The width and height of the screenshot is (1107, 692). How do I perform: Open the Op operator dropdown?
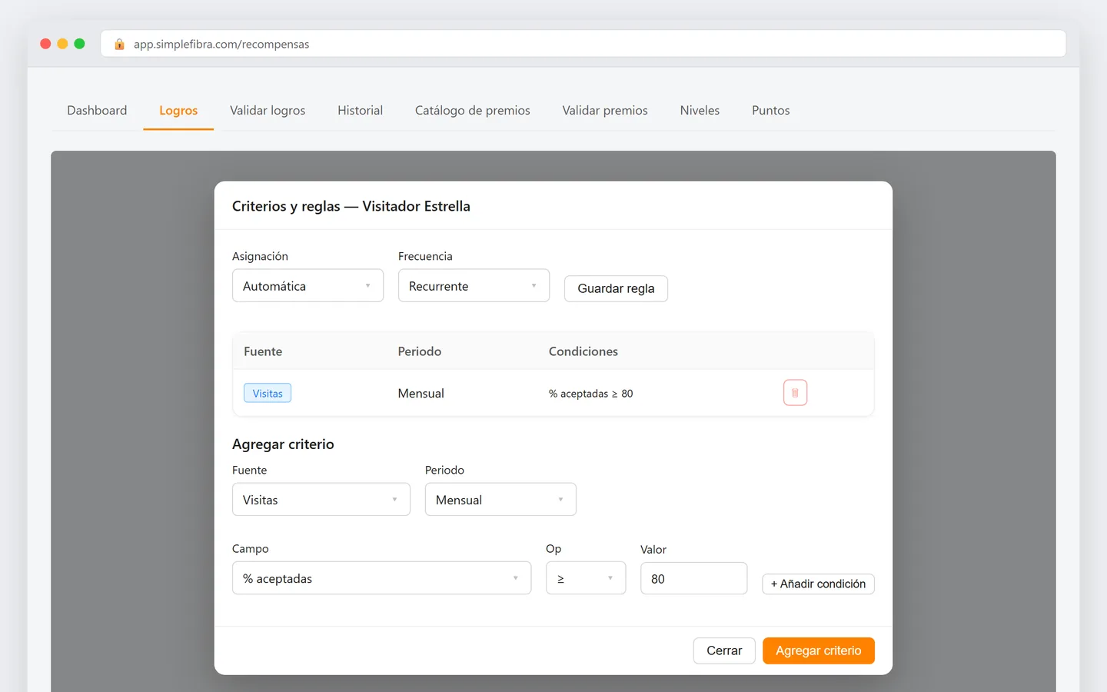pyautogui.click(x=586, y=578)
